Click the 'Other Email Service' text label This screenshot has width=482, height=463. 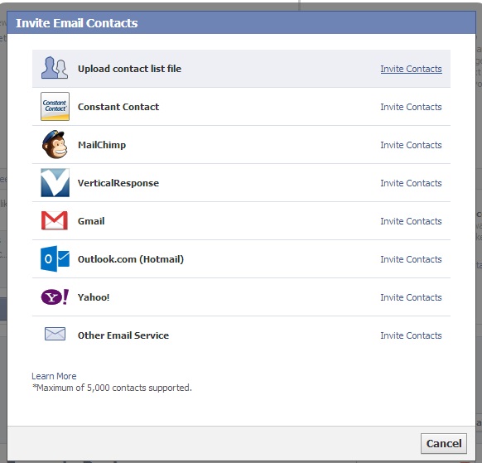tap(123, 335)
